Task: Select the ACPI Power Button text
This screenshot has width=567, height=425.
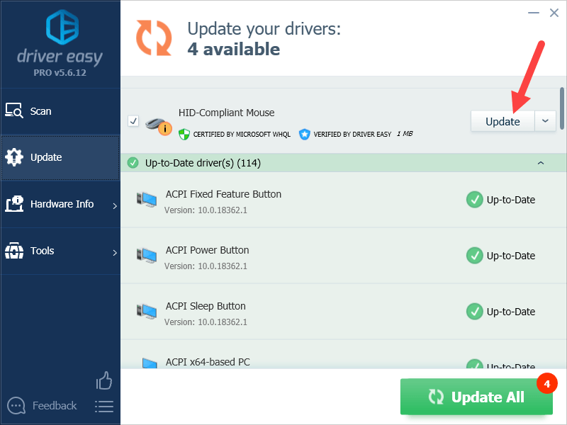Action: (x=207, y=251)
